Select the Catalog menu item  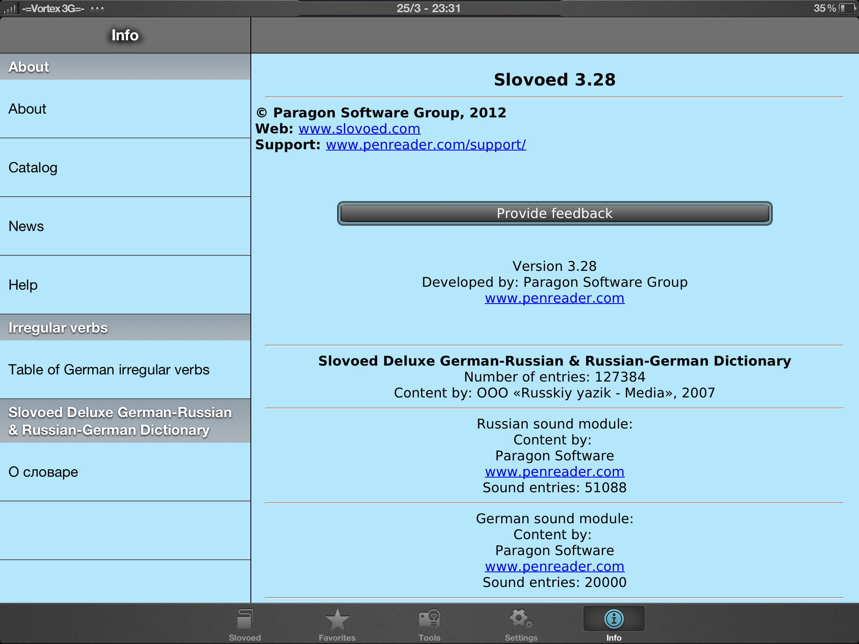point(126,168)
